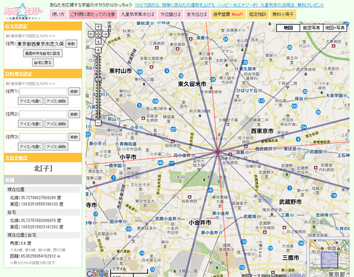Click the 自宅を設定 section header
The width and height of the screenshot is (354, 277).
42,26
